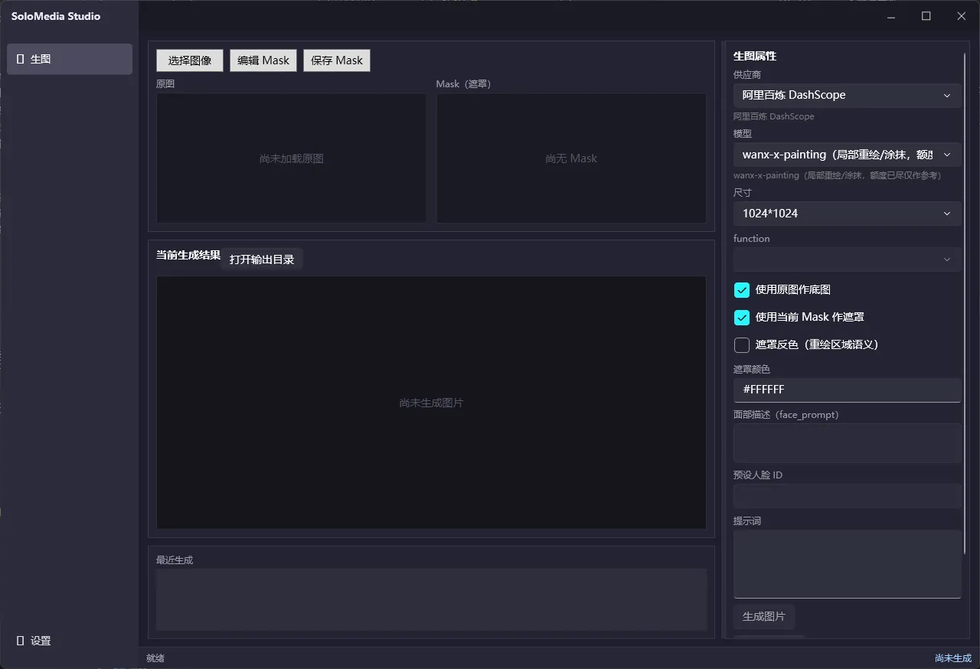Viewport: 980px width, 669px height.
Task: Click the 当前生成结果 heading text
Action: point(188,255)
